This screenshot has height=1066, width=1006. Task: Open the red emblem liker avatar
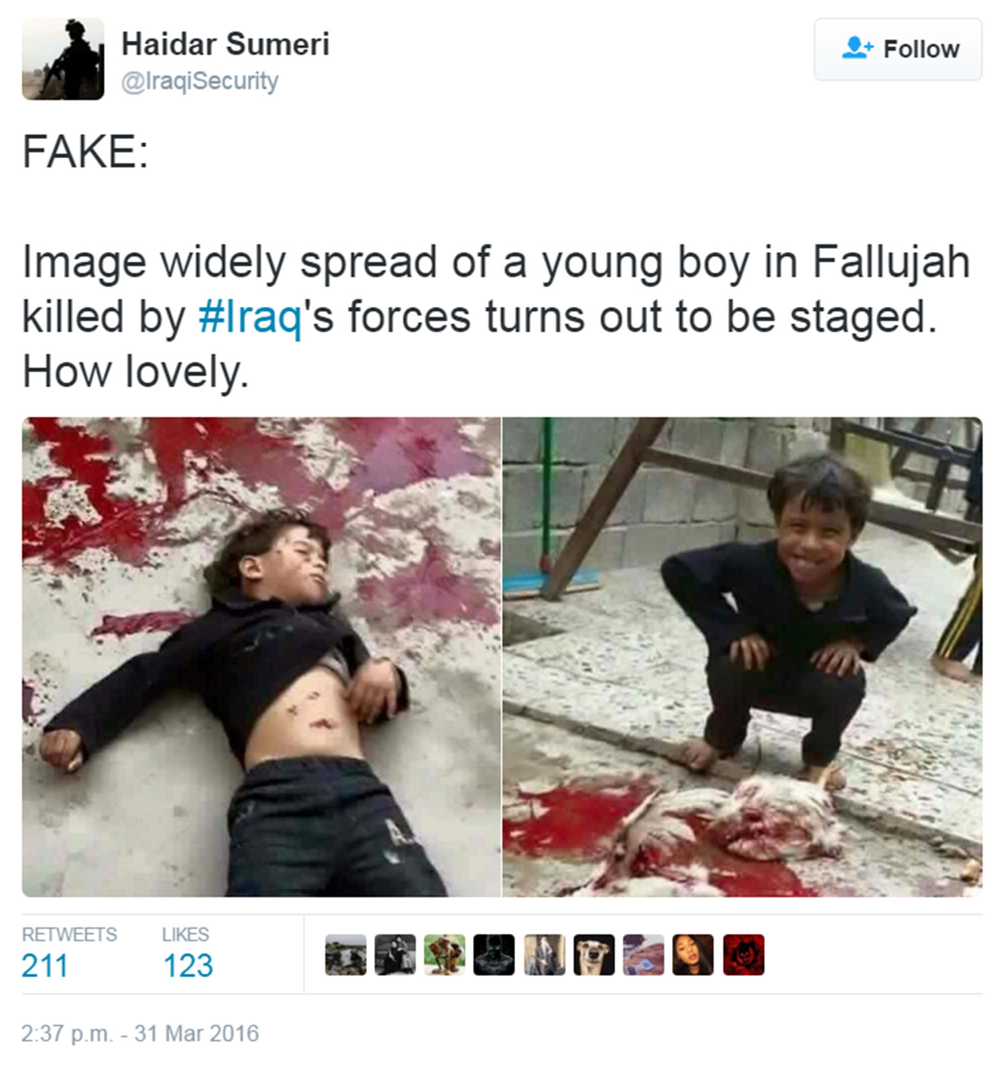tap(744, 955)
